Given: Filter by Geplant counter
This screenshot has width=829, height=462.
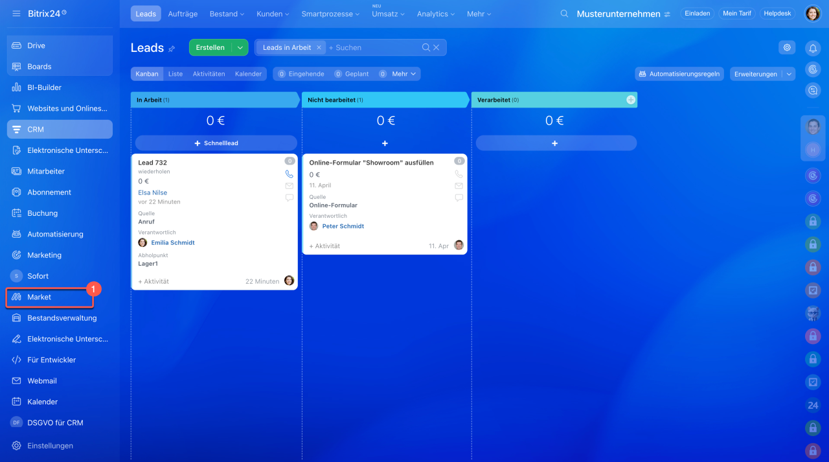Looking at the screenshot, I should coord(352,74).
